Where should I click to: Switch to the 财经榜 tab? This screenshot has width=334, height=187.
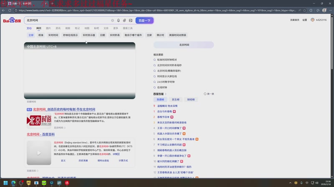point(191,100)
